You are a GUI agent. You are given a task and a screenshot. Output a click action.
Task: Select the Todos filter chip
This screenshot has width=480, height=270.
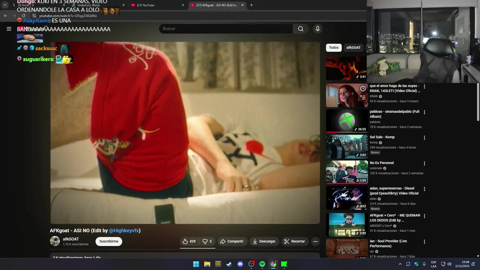(x=334, y=48)
